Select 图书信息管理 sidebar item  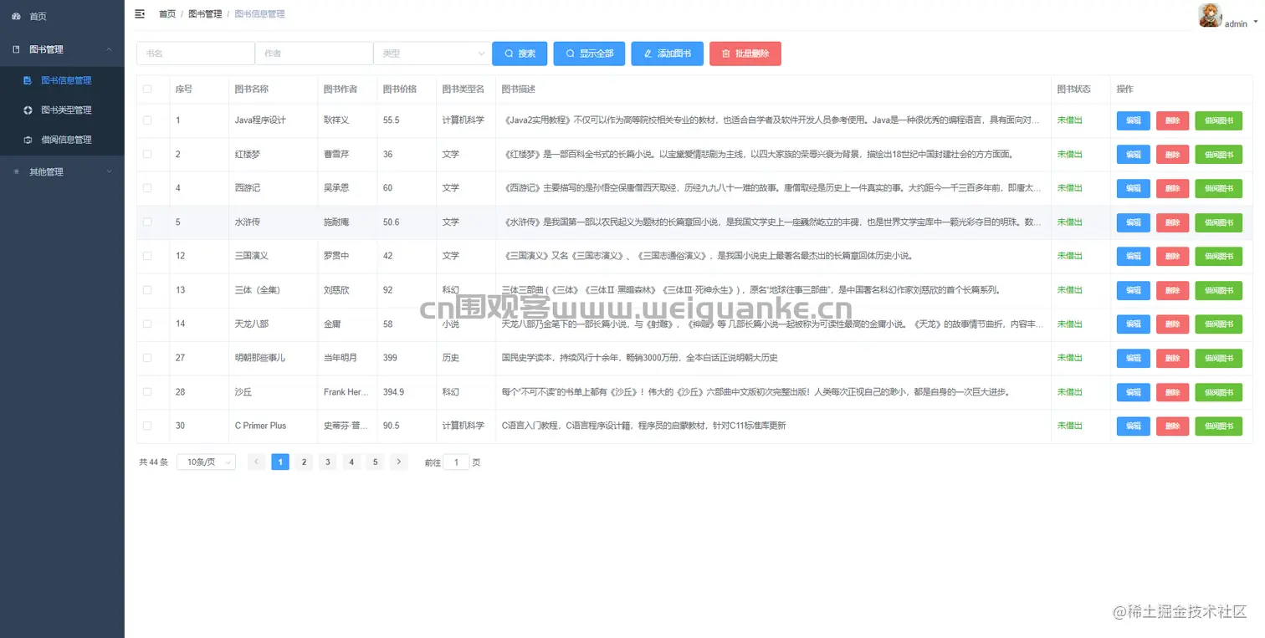(62, 81)
